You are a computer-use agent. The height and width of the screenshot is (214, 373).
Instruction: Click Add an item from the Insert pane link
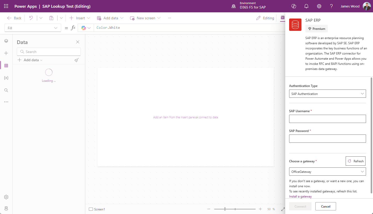click(x=174, y=117)
